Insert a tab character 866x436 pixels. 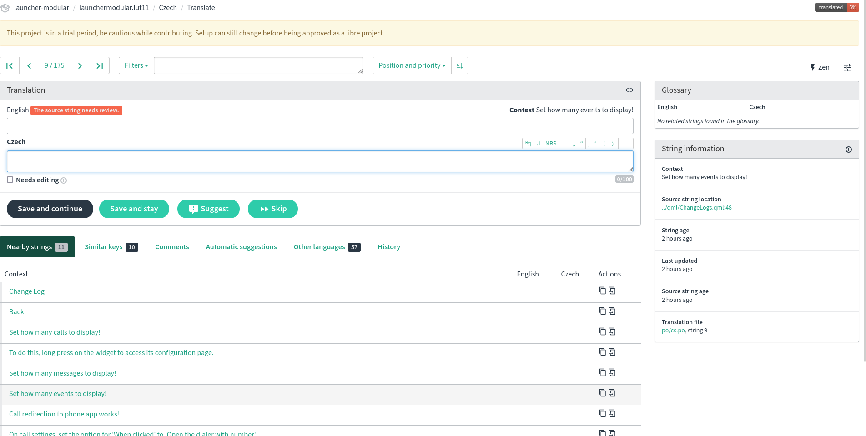pyautogui.click(x=528, y=144)
